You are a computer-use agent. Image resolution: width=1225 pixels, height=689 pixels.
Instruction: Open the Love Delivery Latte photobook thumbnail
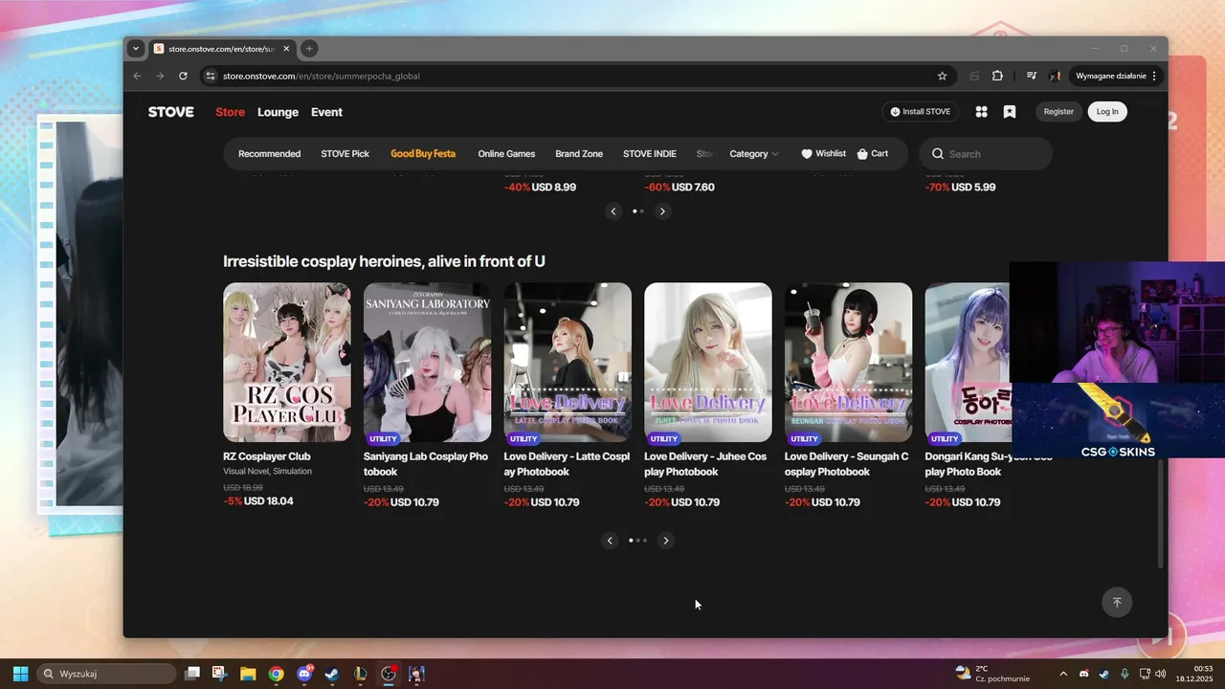point(568,362)
